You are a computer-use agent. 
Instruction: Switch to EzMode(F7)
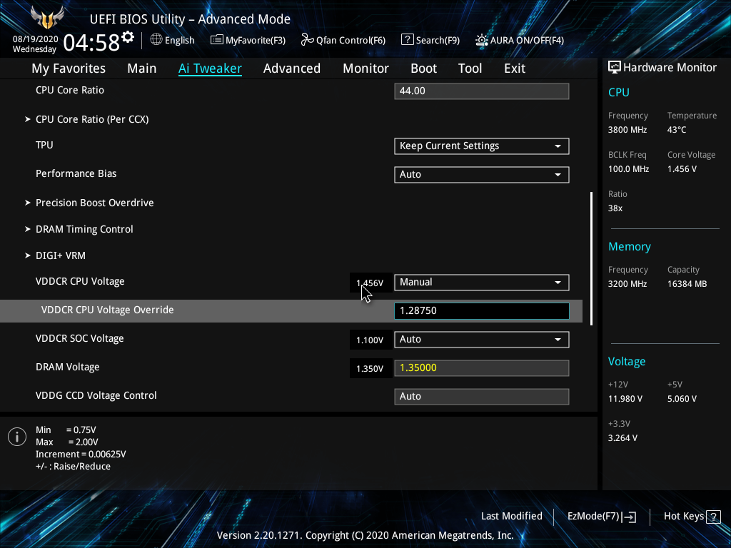[x=601, y=517]
